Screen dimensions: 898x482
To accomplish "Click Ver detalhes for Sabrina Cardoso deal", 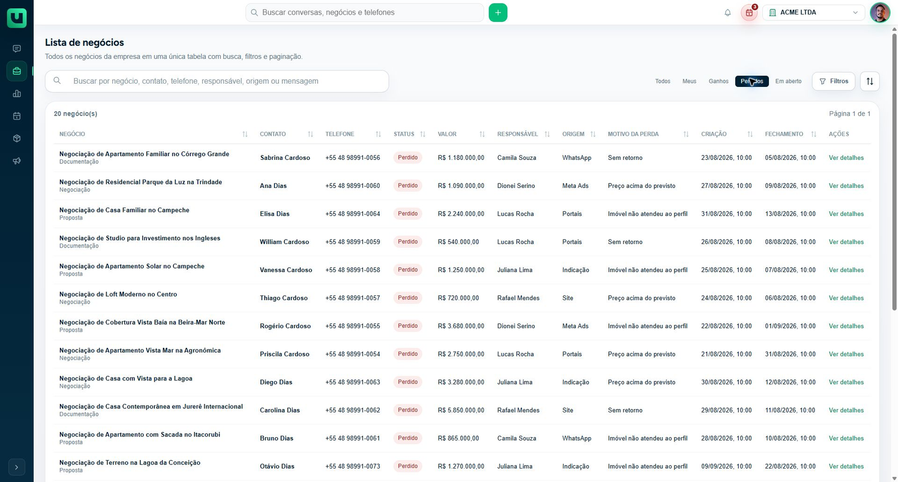I will click(x=846, y=158).
